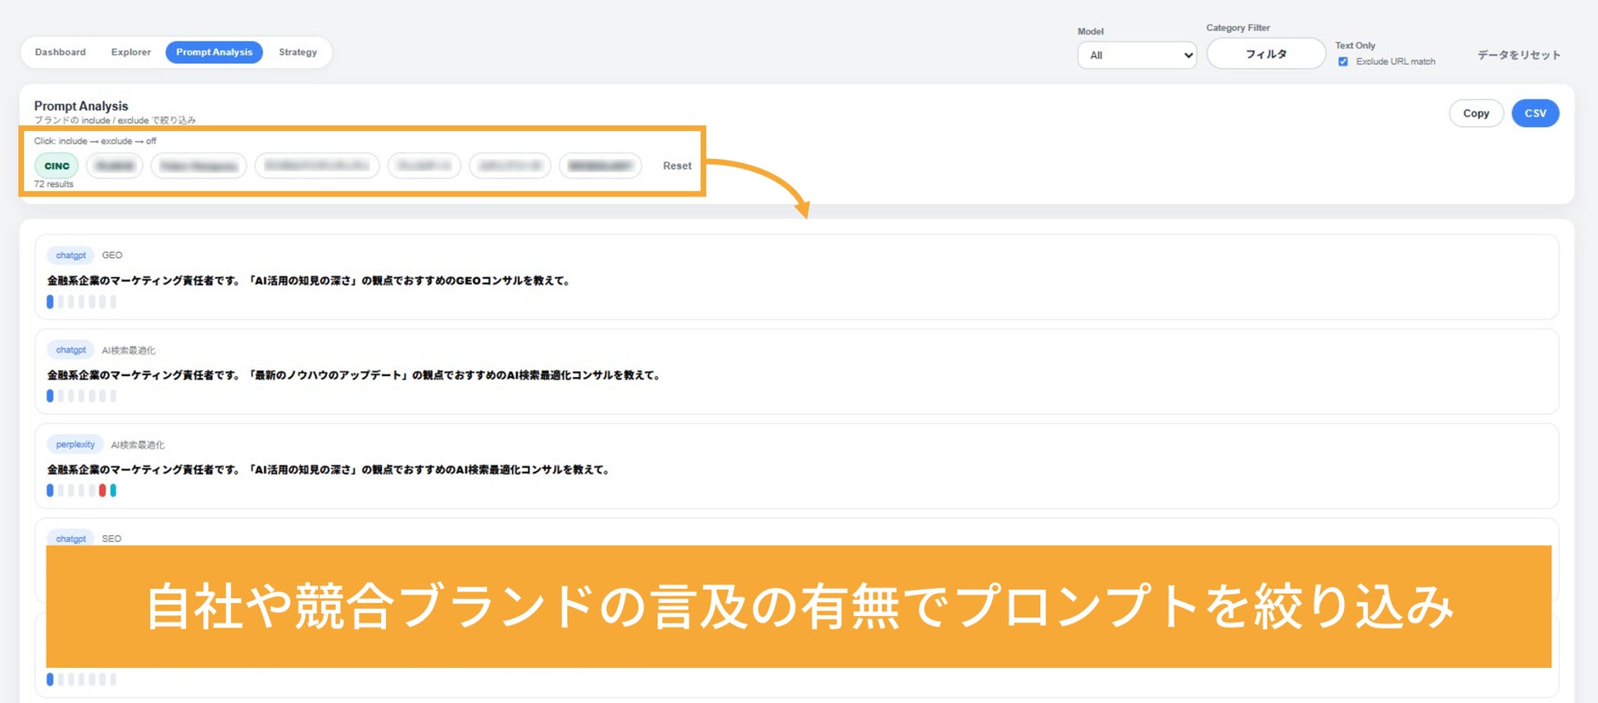Switch to the Explorer tab
The height and width of the screenshot is (703, 1598).
[x=131, y=52]
